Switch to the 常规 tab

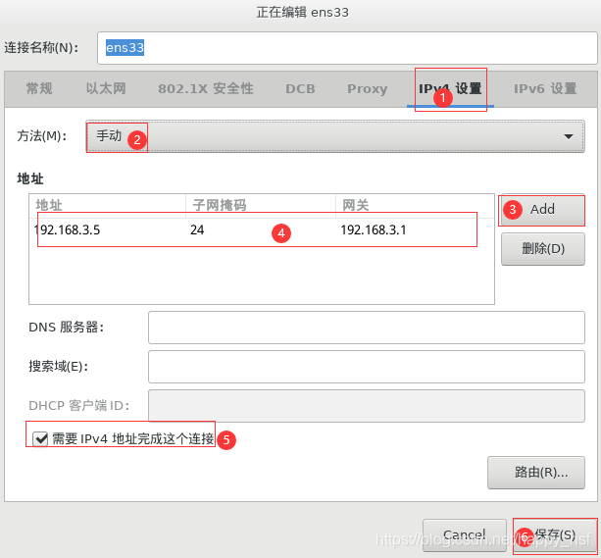tap(39, 88)
